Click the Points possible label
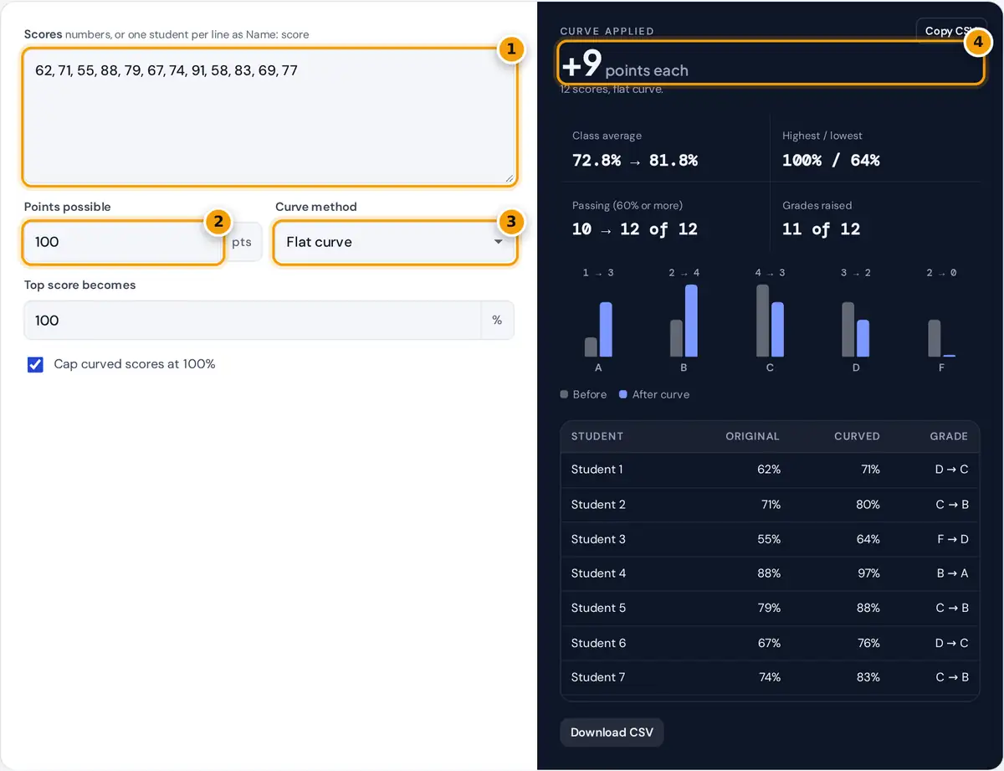The height and width of the screenshot is (771, 1004). coord(67,207)
